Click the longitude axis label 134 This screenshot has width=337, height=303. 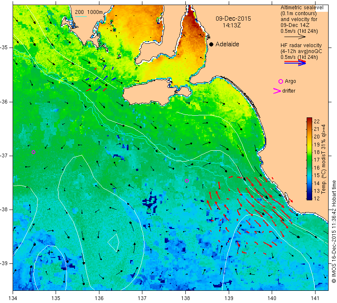[13, 298]
